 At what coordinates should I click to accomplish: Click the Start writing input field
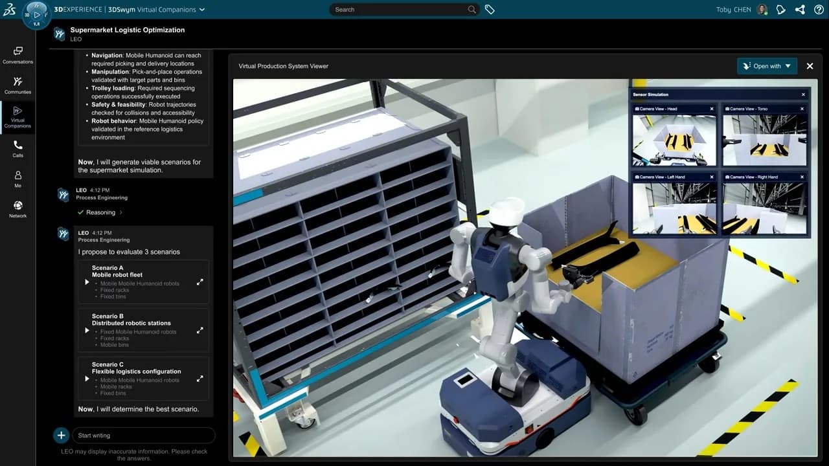coord(143,436)
